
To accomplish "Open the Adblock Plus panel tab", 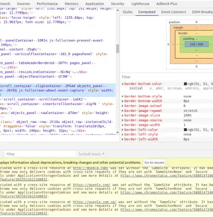I will pyautogui.click(x=166, y=4).
